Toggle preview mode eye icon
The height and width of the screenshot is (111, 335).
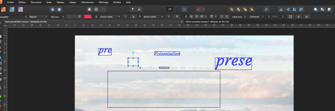coord(170,9)
